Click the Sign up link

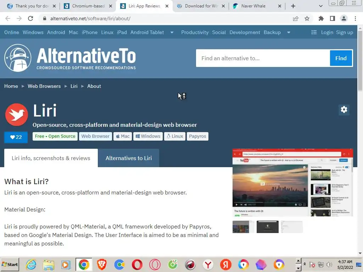pyautogui.click(x=345, y=32)
